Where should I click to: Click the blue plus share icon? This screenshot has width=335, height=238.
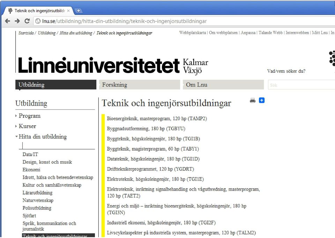262,100
